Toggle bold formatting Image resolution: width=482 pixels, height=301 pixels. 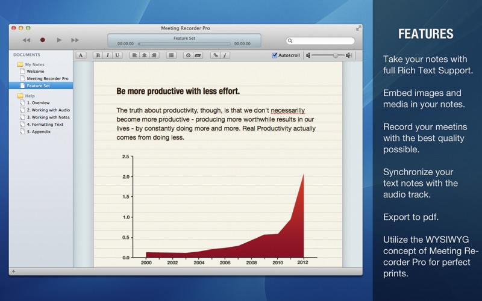(x=98, y=55)
